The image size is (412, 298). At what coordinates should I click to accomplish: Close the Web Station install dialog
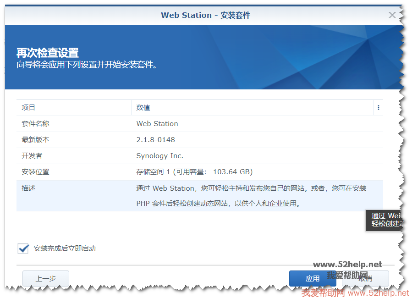click(x=392, y=15)
